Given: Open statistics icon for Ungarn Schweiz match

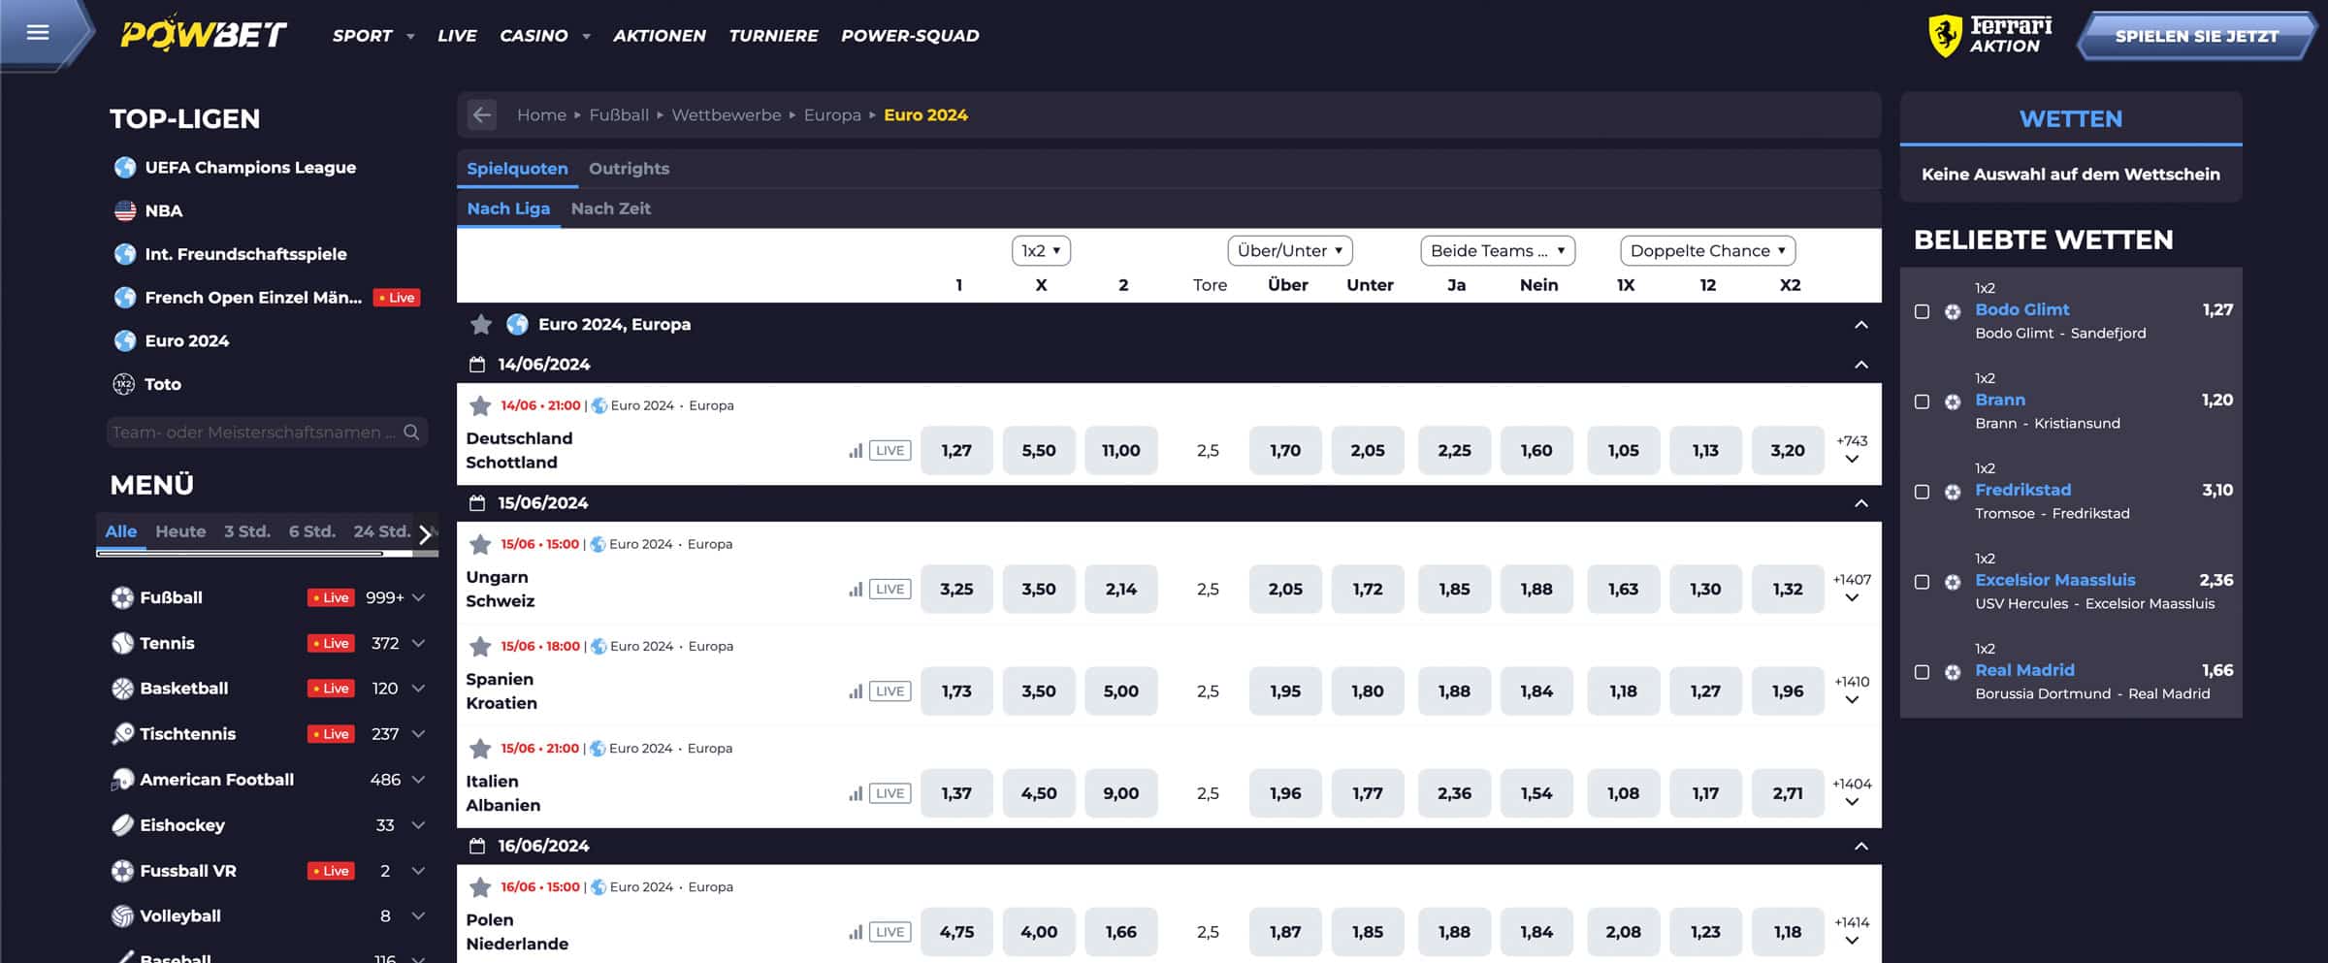Looking at the screenshot, I should [x=856, y=589].
